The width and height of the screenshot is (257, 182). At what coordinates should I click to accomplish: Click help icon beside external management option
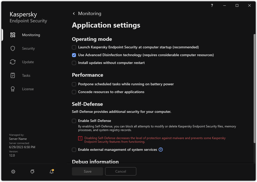click(x=161, y=149)
